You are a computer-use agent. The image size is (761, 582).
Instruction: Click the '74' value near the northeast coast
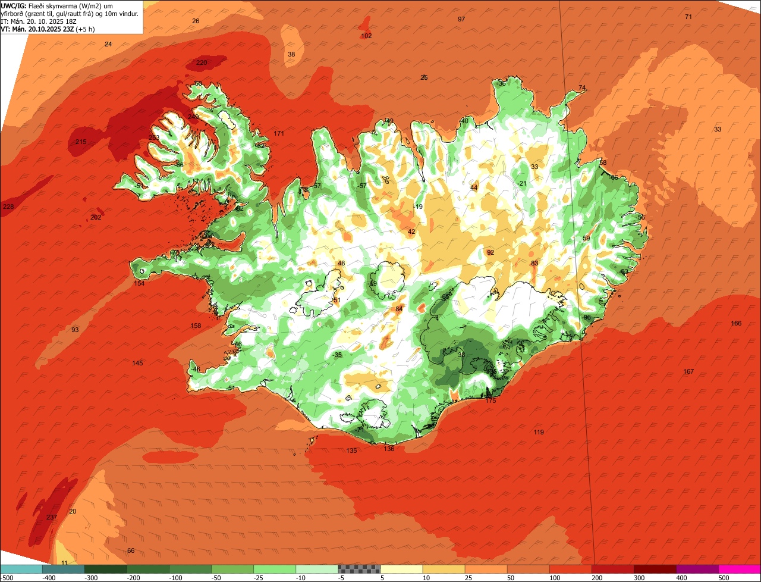point(582,87)
